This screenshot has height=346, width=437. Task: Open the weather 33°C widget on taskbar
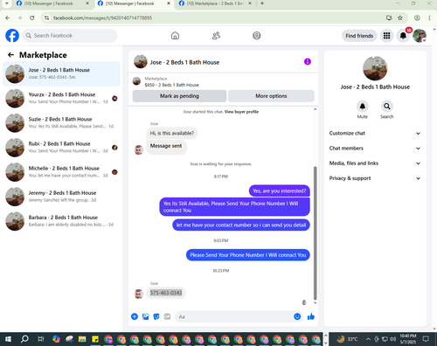347,339
